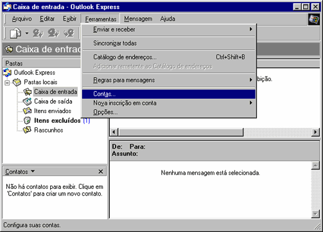Image resolution: width=323 pixels, height=232 pixels.
Task: Select Outlook Express in the folder tree
Action: [35, 73]
